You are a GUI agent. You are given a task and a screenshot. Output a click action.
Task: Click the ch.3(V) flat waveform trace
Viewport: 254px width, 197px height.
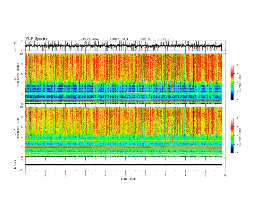(123, 165)
